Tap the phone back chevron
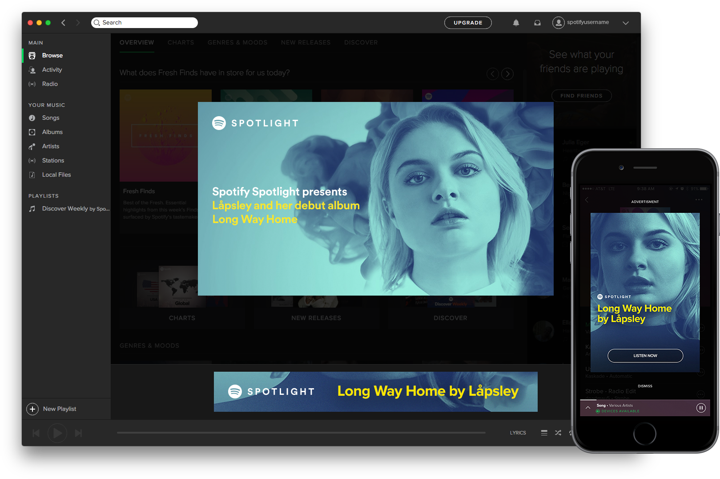Image resolution: width=720 pixels, height=479 pixels. 587,200
